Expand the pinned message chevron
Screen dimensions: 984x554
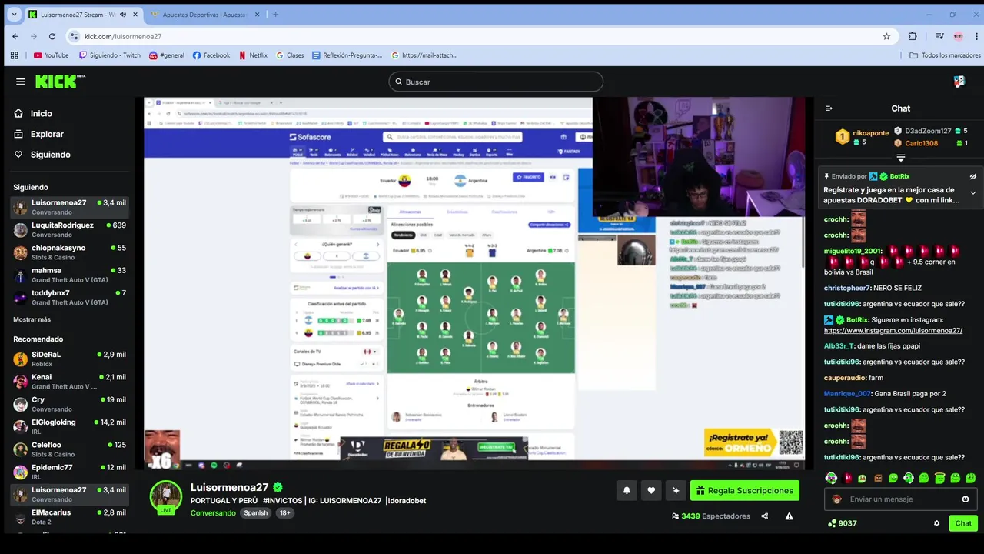pos(973,193)
